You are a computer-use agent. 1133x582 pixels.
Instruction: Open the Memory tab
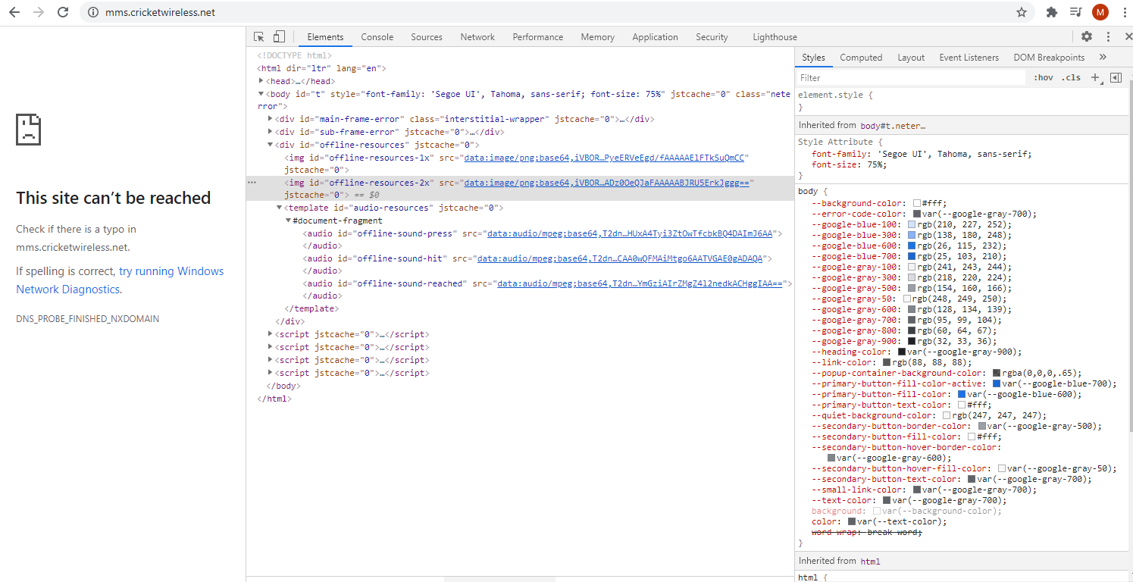tap(598, 36)
